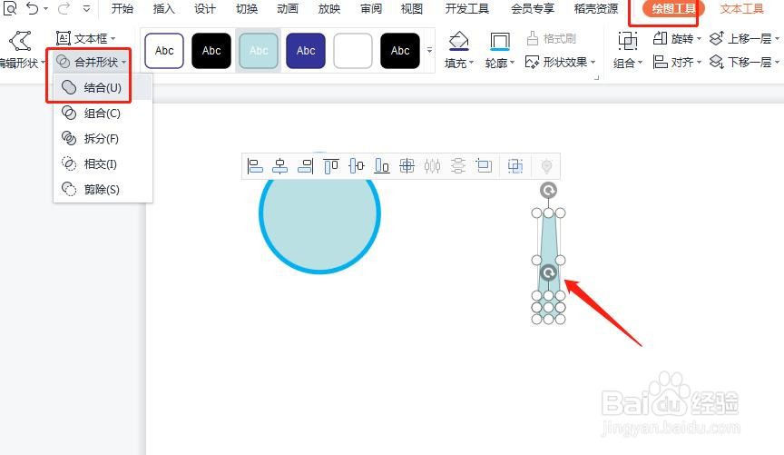Click distribute horizontally icon in floating toolbar
Viewport: 784px width, 455px height.
[x=433, y=165]
